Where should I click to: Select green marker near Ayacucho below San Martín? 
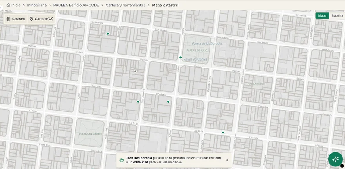[x=107, y=34]
